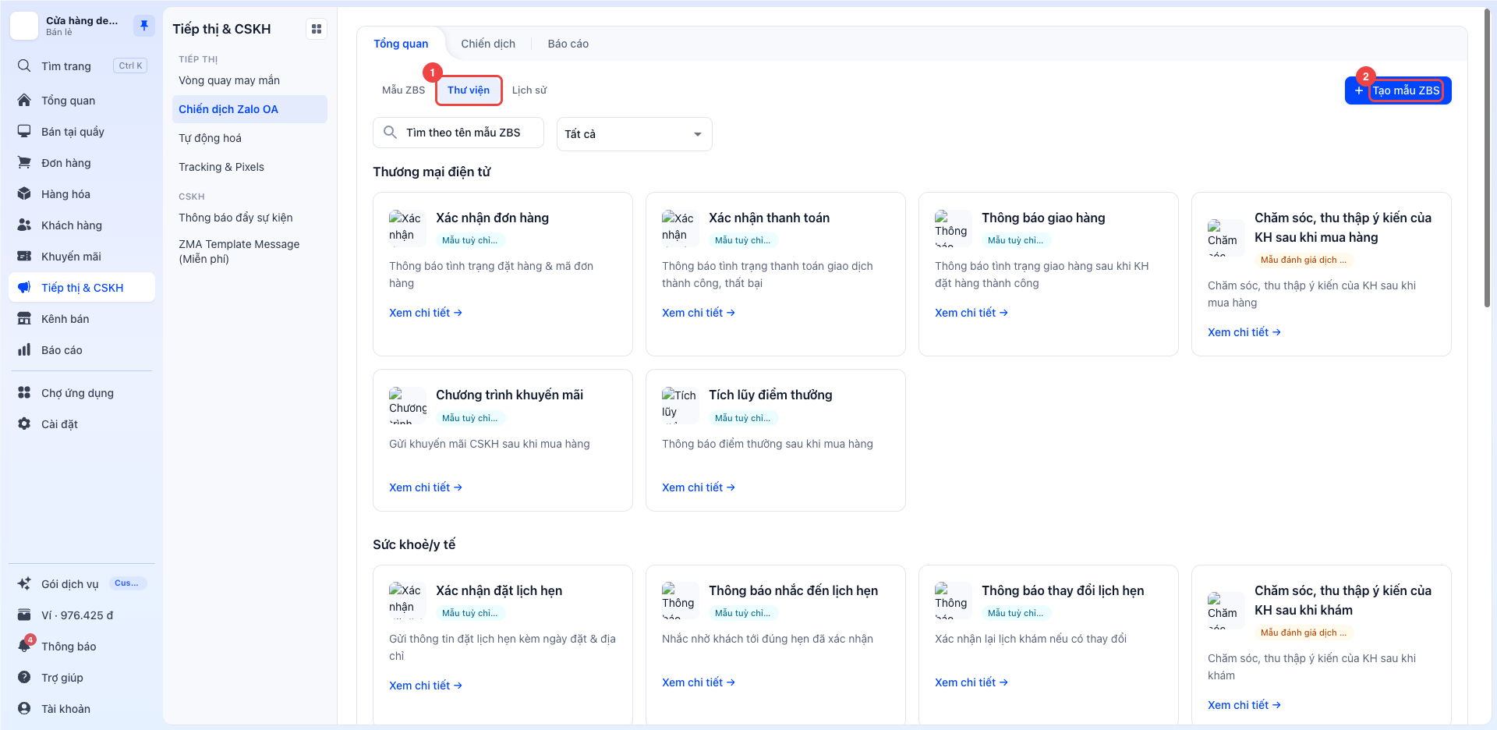Click the Thông báo bell icon
Viewport: 1497px width, 730px height.
coord(24,647)
